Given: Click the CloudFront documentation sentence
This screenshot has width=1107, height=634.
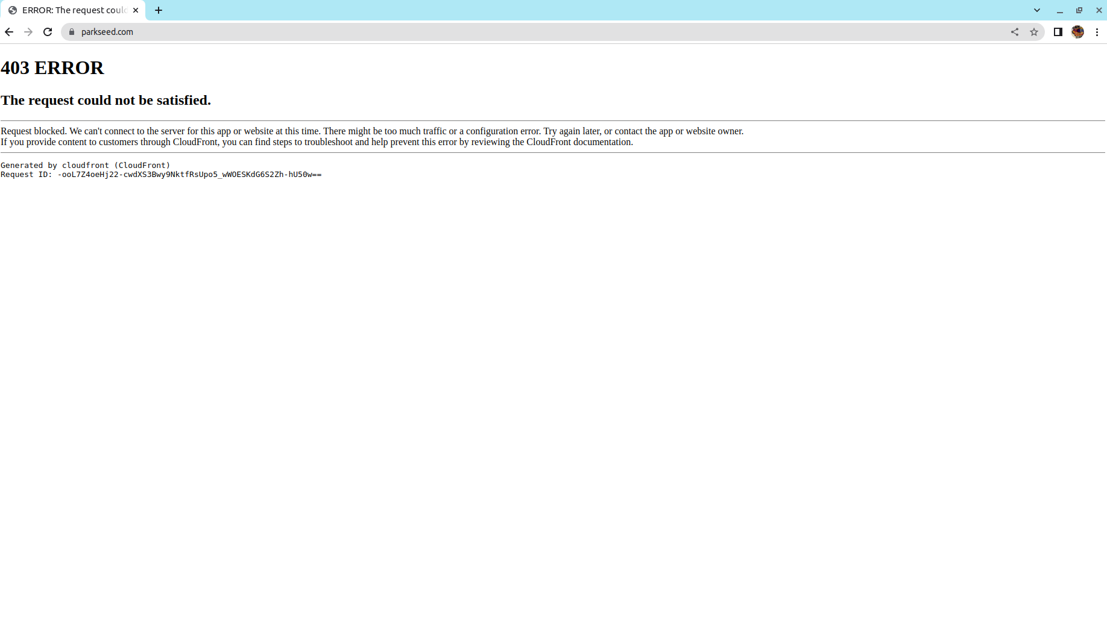Looking at the screenshot, I should tap(316, 142).
